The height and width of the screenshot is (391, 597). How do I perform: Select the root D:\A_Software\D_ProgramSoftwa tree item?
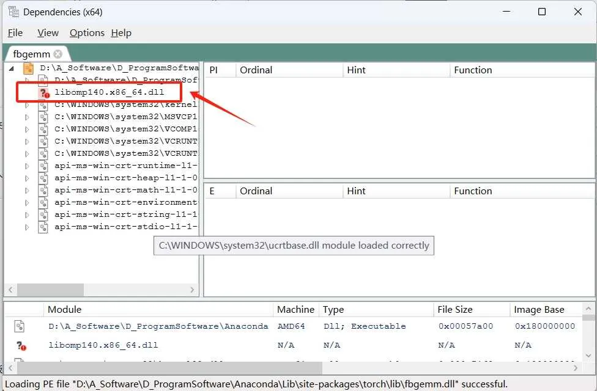(119, 68)
